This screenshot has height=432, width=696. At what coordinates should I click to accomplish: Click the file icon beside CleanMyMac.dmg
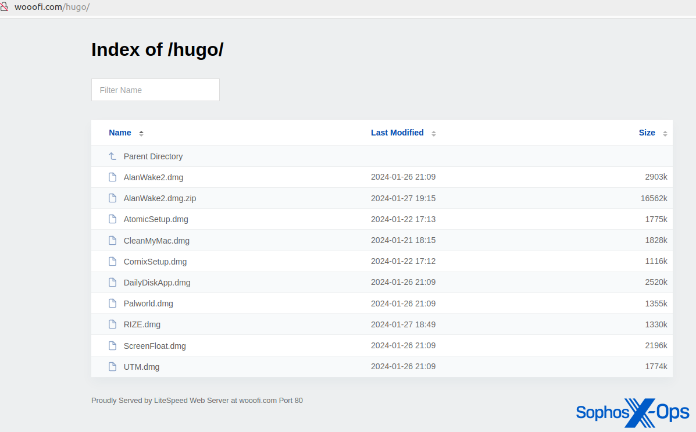tap(113, 240)
